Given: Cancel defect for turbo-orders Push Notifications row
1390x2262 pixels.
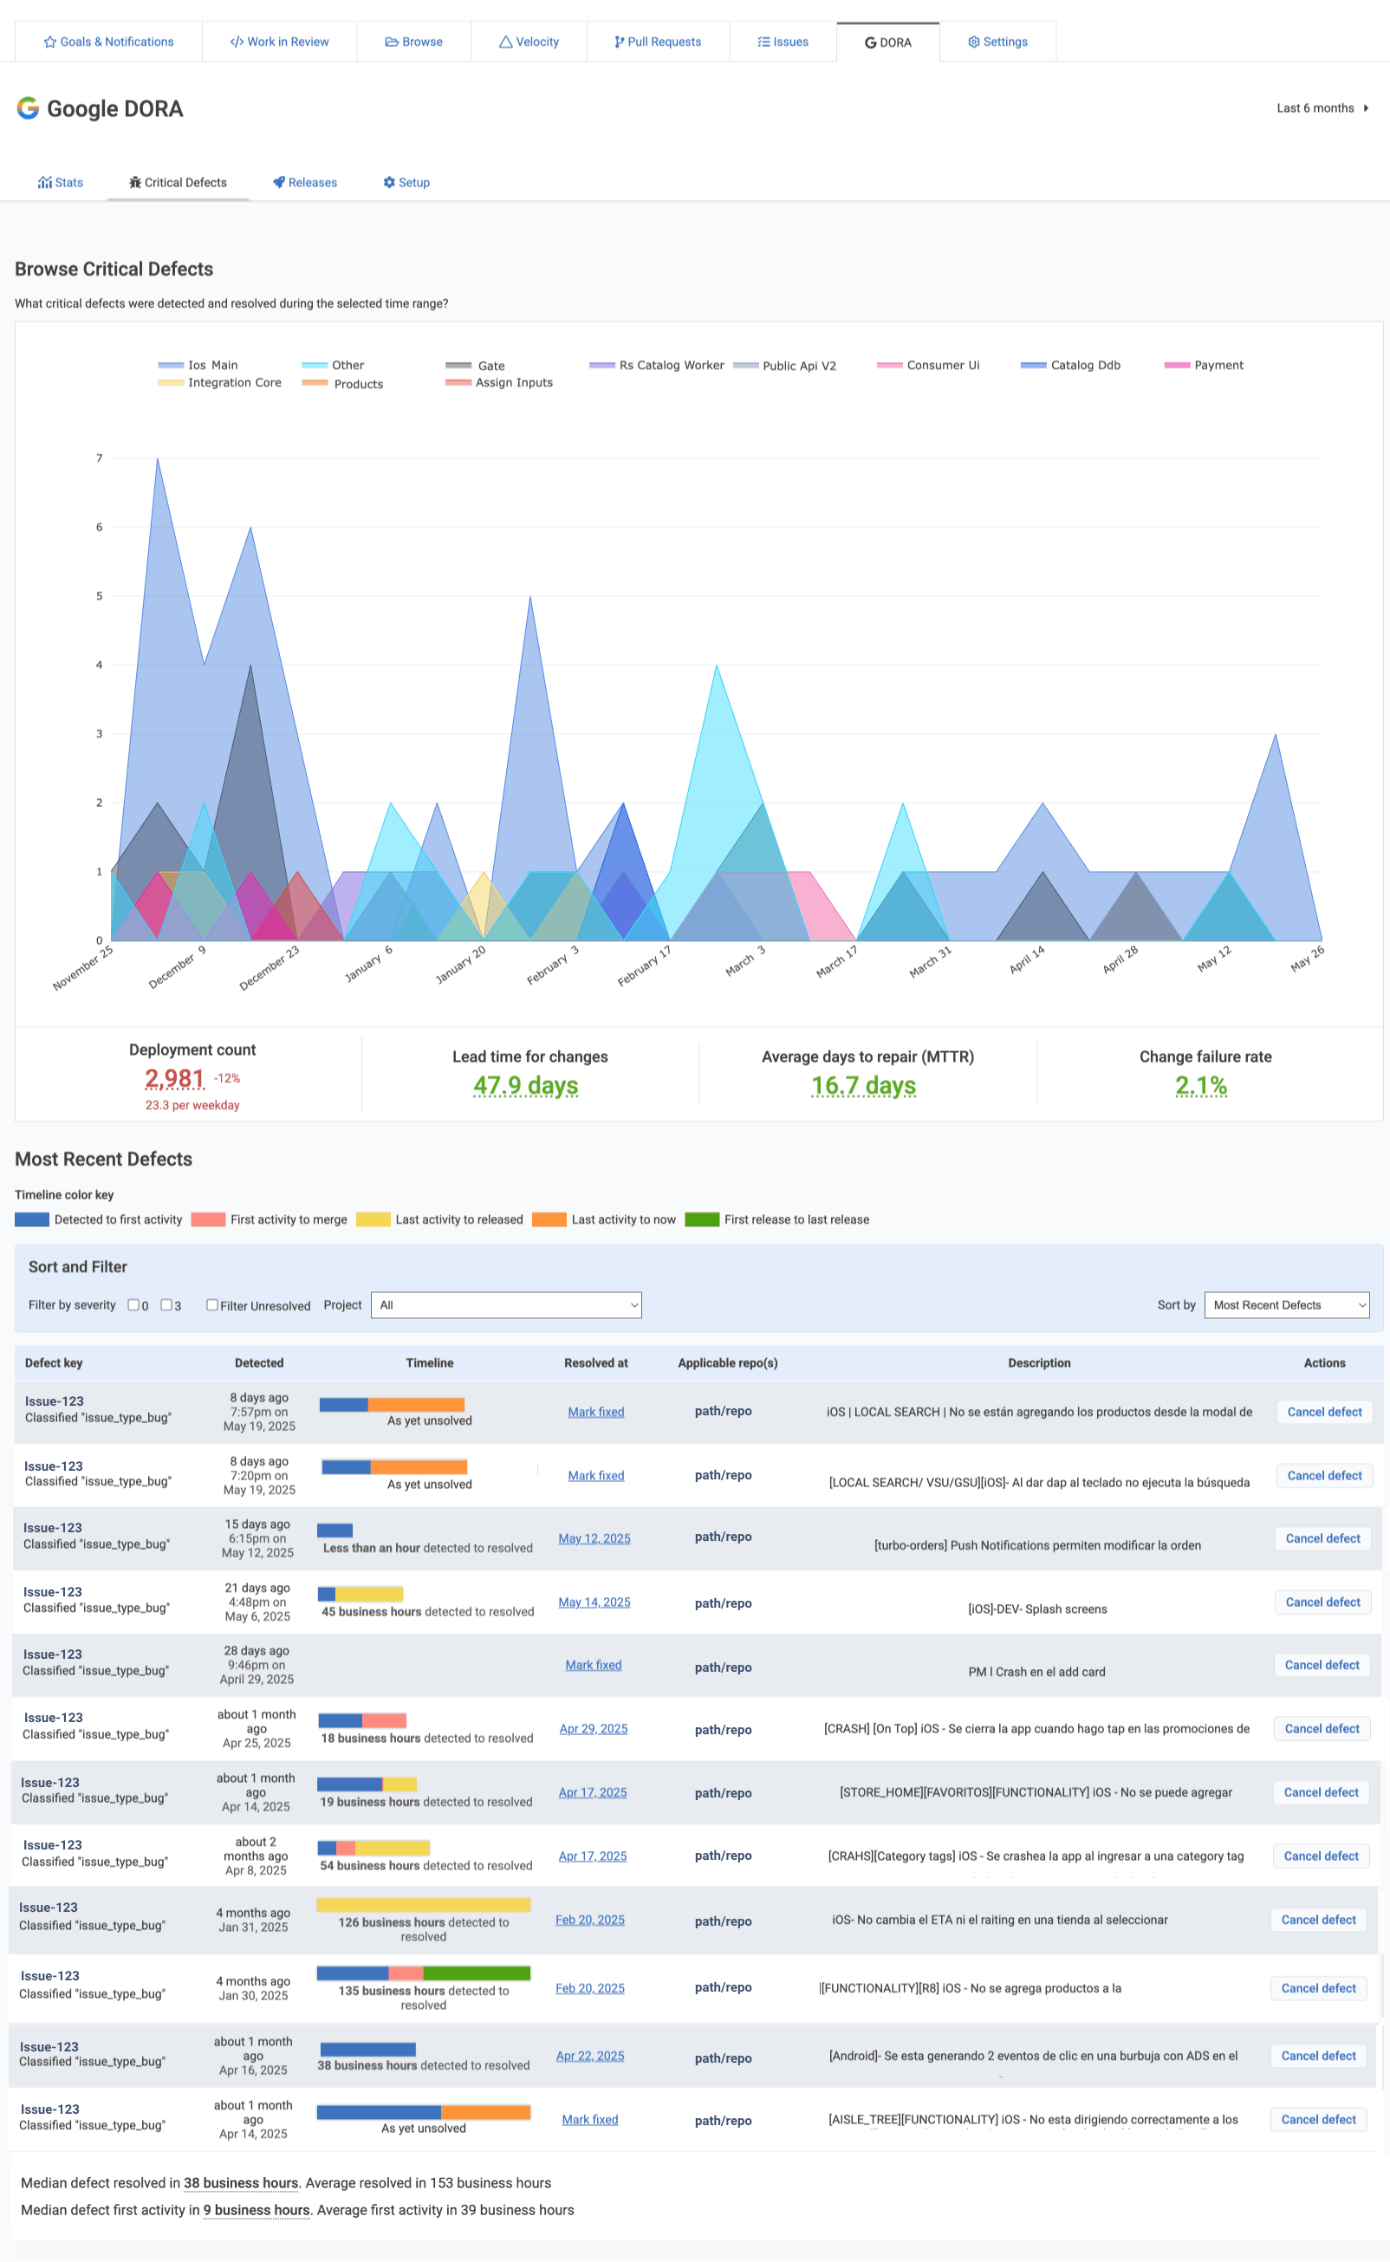Looking at the screenshot, I should coord(1322,1539).
